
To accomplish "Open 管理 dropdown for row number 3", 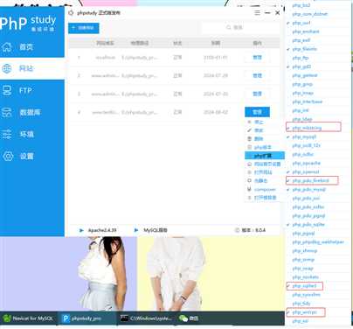I will (257, 94).
